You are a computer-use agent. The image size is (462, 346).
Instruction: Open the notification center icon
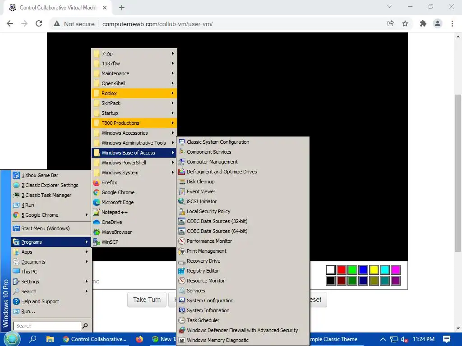click(447, 339)
